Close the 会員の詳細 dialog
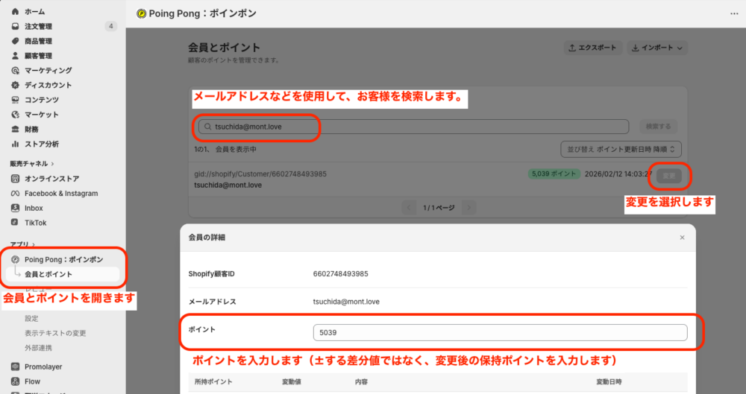Image resolution: width=746 pixels, height=394 pixels. 681,238
